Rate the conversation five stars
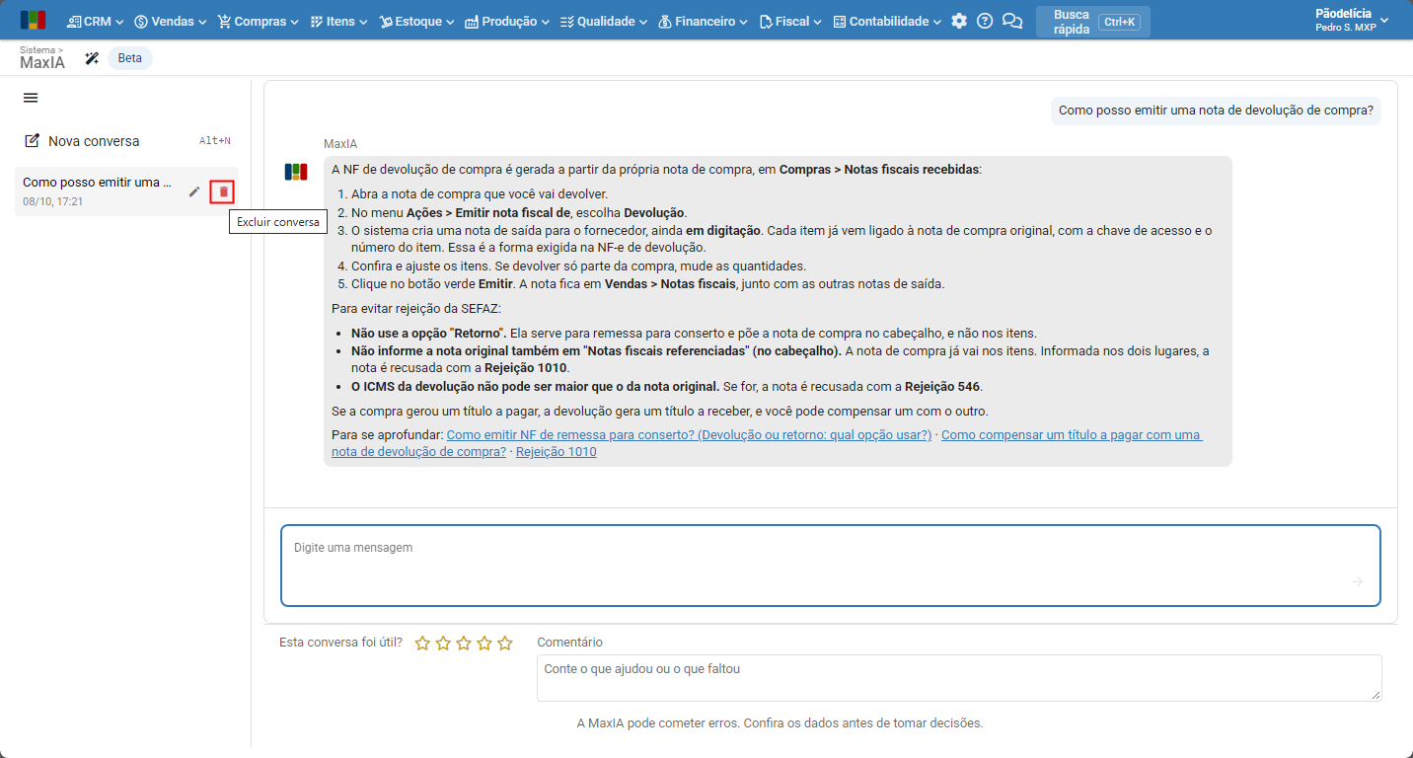 click(505, 644)
